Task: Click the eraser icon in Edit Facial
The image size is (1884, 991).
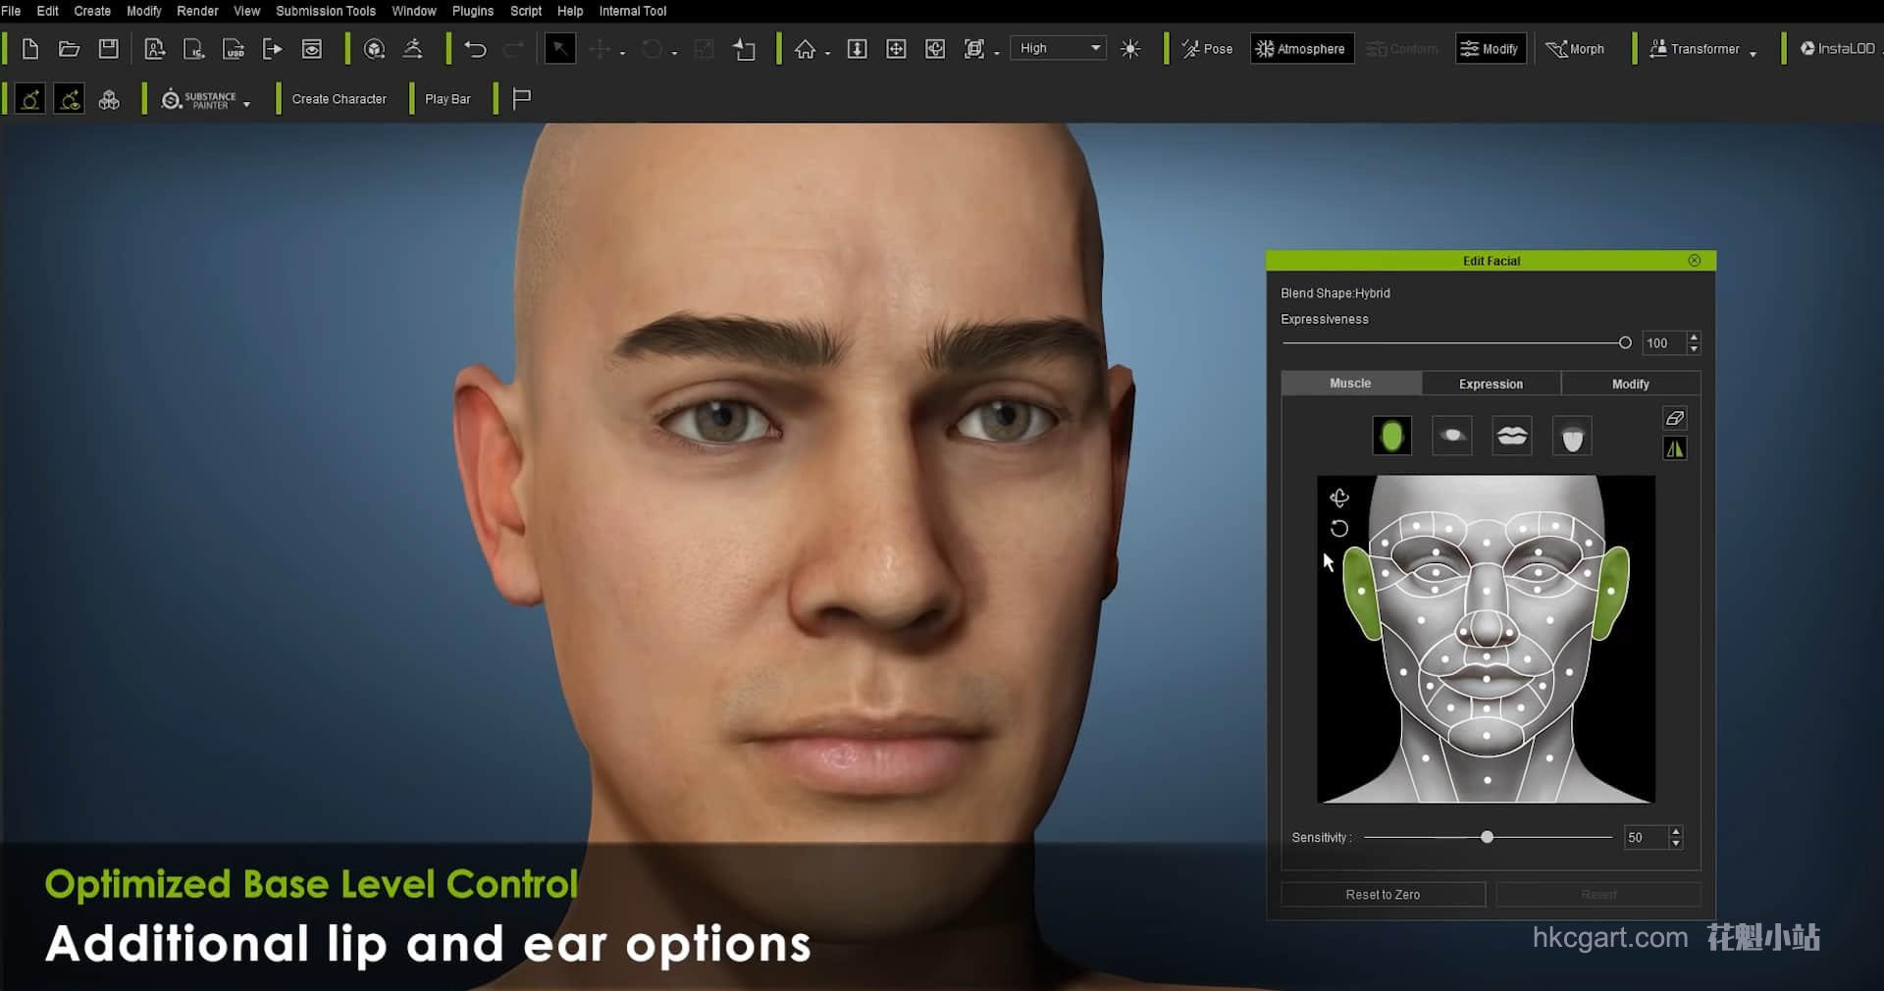Action: tap(1675, 419)
